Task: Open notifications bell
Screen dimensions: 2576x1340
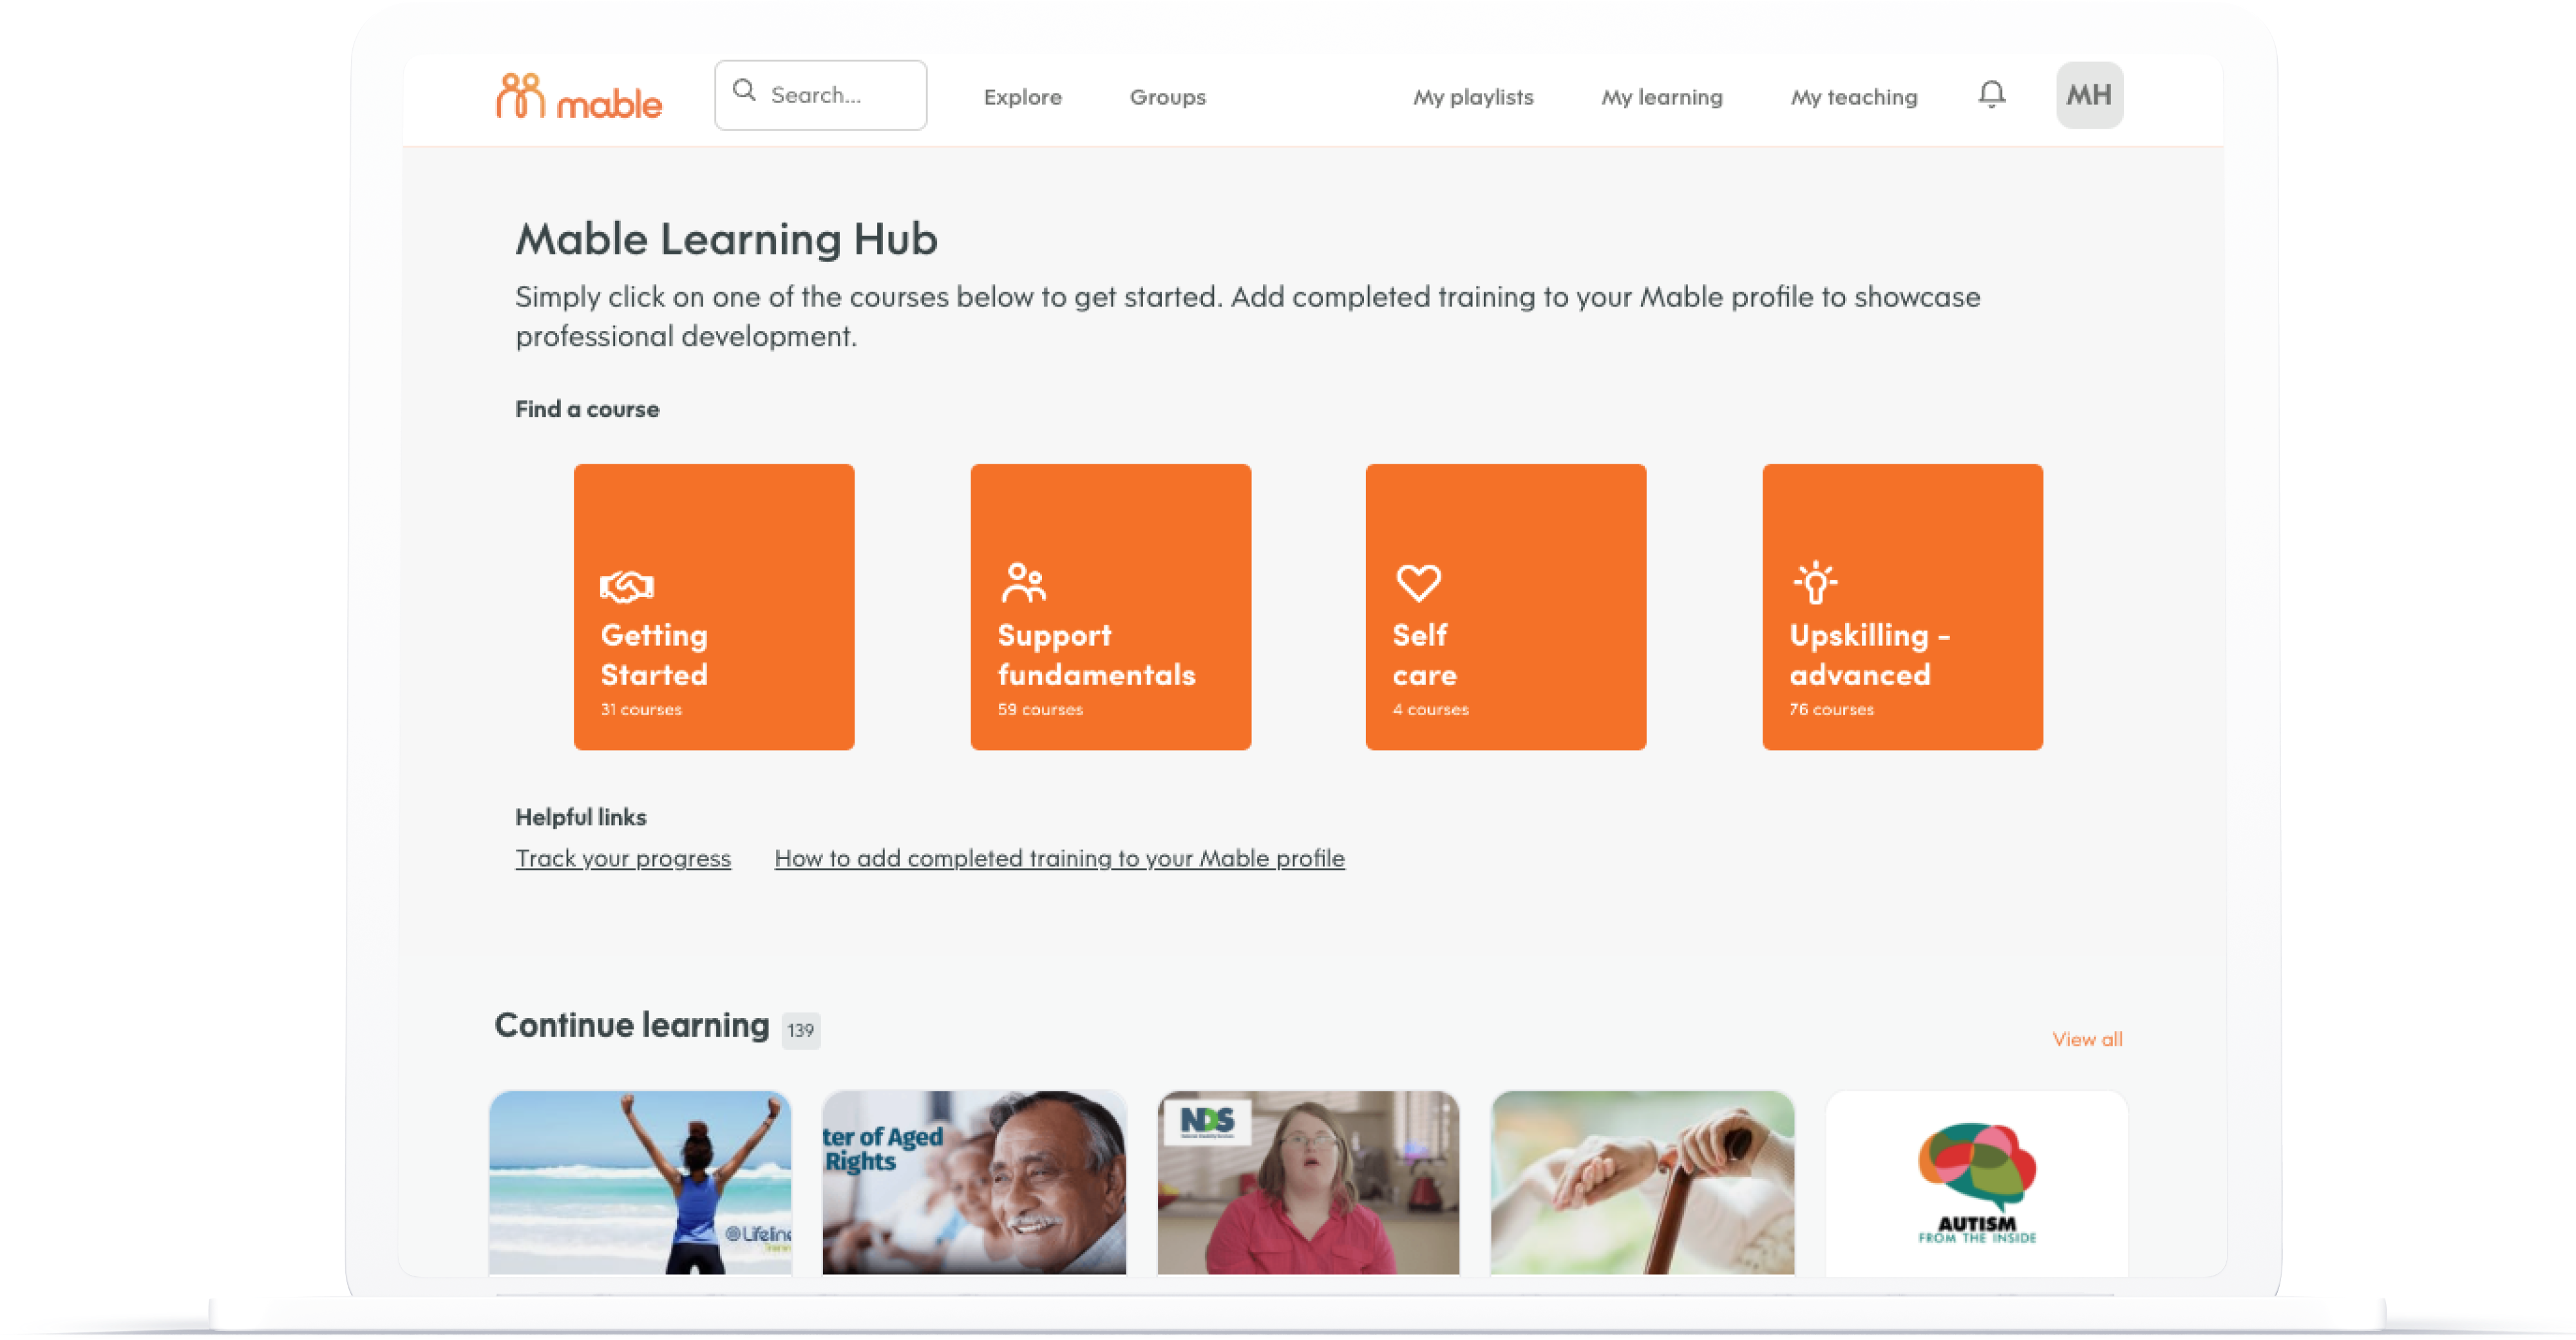Action: pyautogui.click(x=1992, y=95)
